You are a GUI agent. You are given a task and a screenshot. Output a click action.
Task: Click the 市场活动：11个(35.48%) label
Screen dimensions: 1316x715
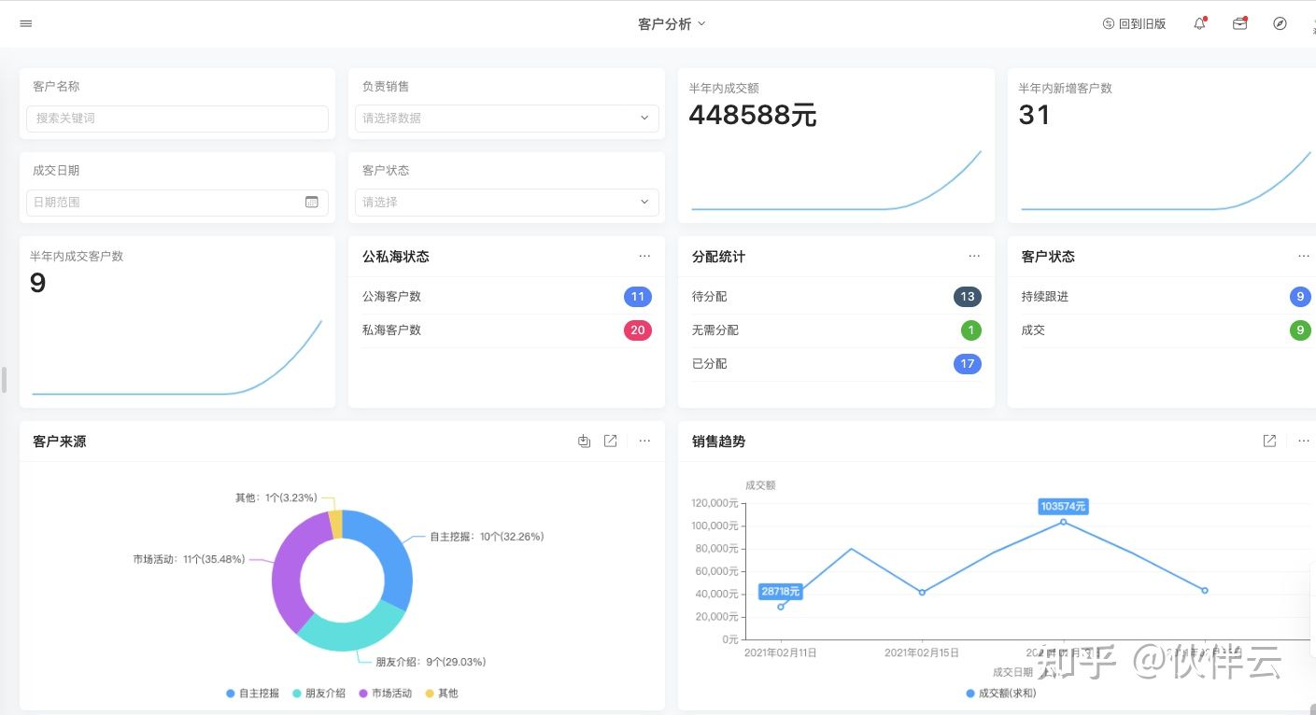189,559
